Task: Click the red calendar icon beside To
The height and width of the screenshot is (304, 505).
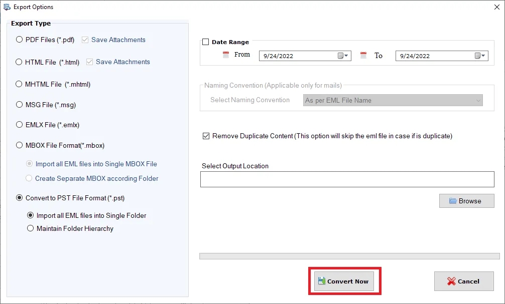Action: pos(363,54)
